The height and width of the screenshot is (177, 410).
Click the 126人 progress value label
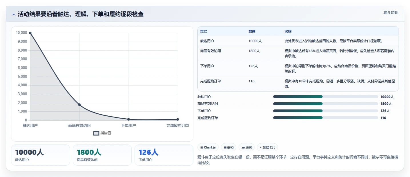pos(385,111)
